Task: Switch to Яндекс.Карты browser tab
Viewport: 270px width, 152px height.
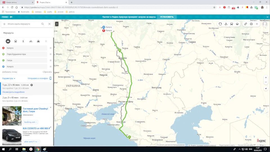Action: [x=51, y=3]
